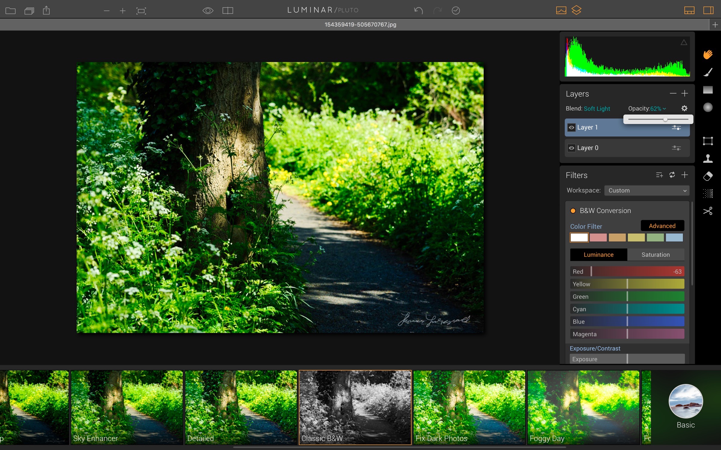Select the red color filter swatch

(x=598, y=238)
